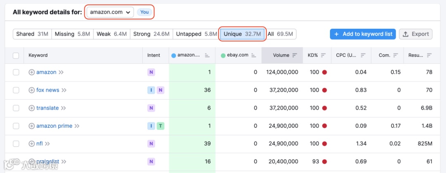446x173 pixels.
Task: Click Add to keyword list button
Action: pyautogui.click(x=363, y=34)
